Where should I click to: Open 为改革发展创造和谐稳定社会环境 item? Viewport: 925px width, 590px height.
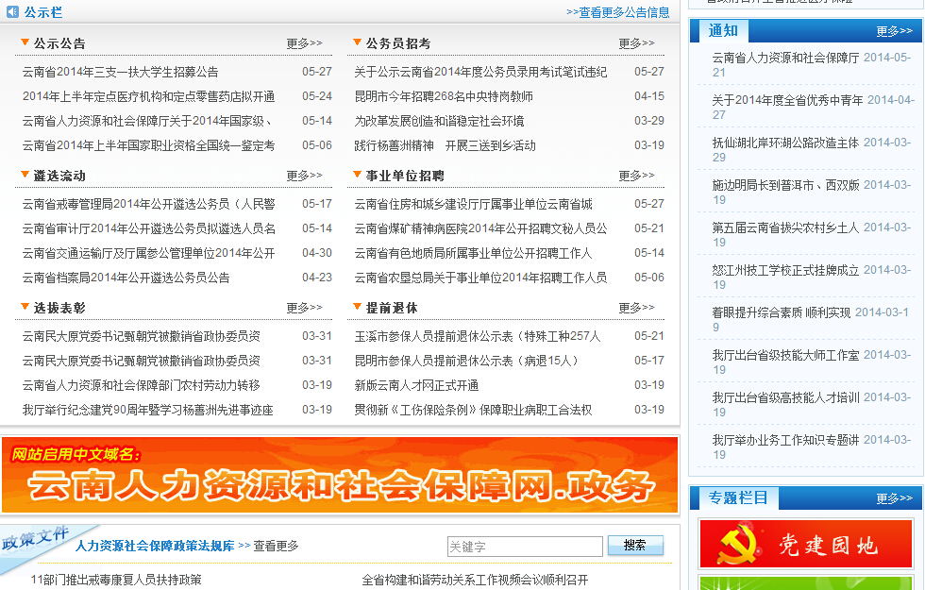439,121
